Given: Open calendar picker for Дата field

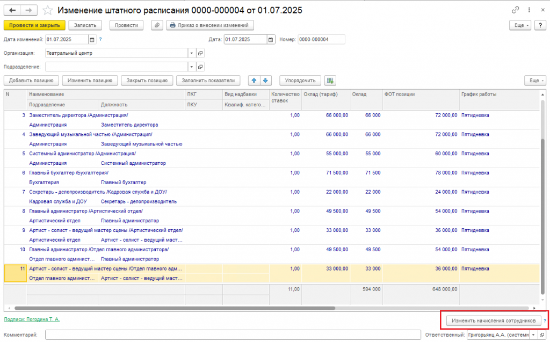Looking at the screenshot, I should 271,40.
